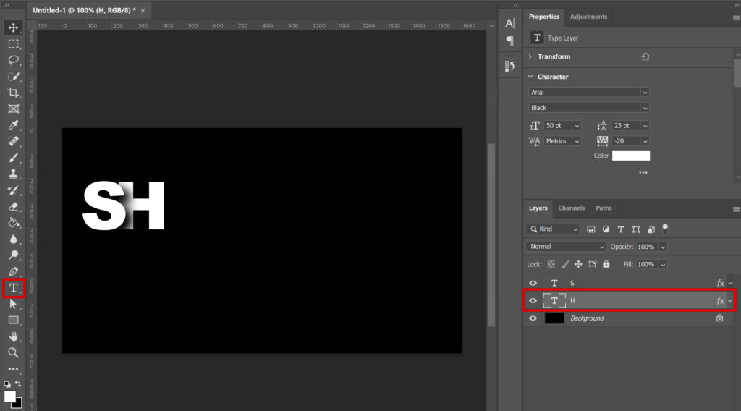Swap foreground and background colors
Viewport: 741px width, 411px height.
(x=18, y=384)
